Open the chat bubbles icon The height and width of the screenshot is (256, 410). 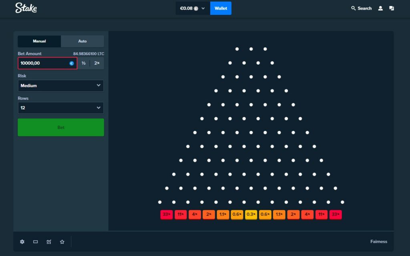coord(392,8)
